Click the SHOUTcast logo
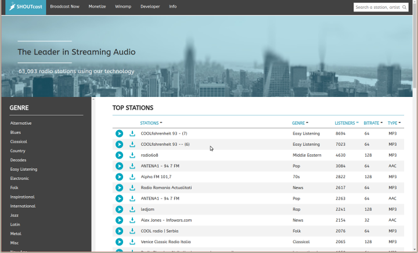 [x=26, y=7]
